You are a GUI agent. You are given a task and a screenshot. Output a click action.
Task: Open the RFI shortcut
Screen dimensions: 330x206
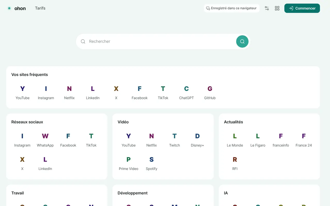[x=235, y=164]
